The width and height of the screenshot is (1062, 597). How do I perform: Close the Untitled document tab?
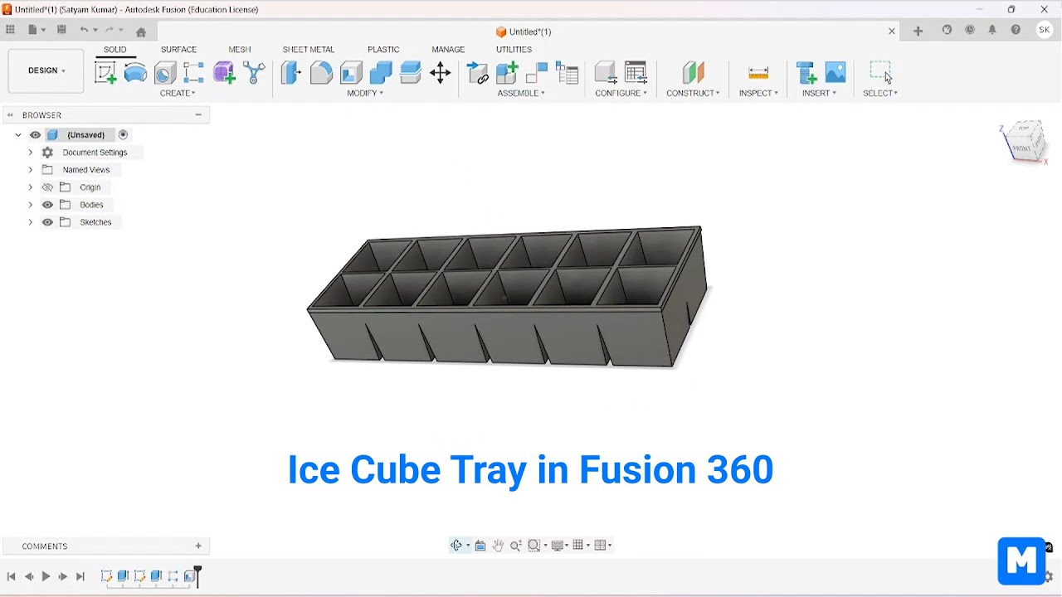(892, 32)
